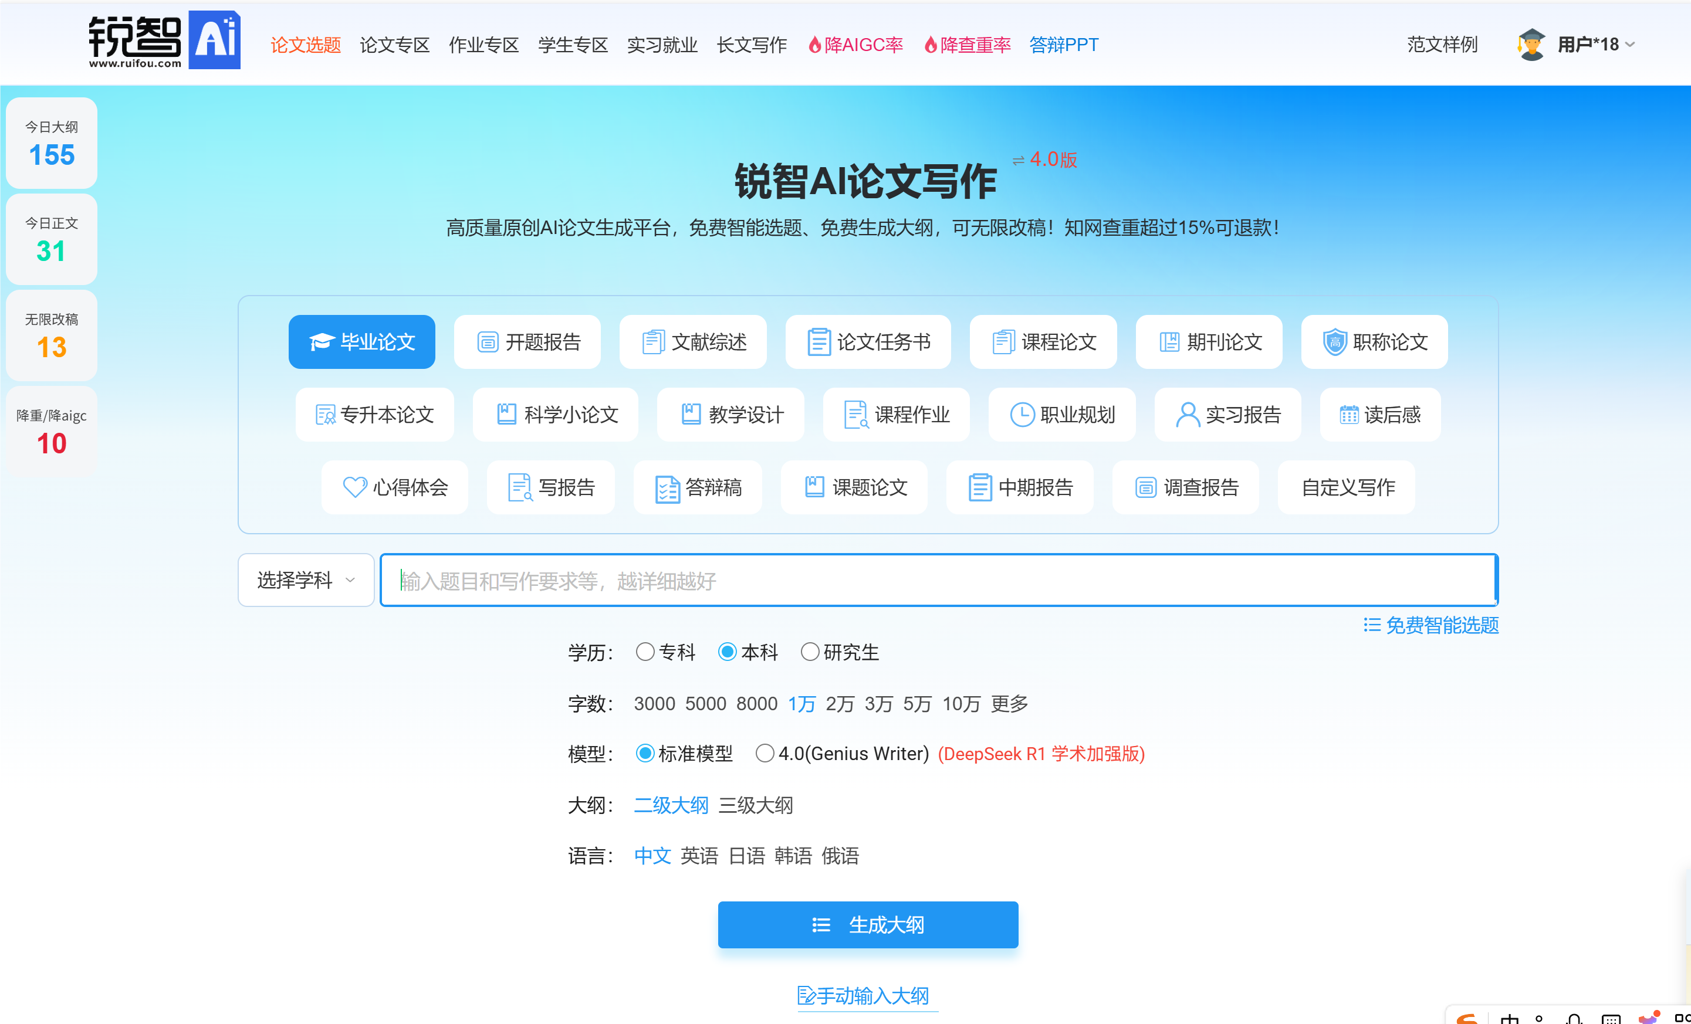The height and width of the screenshot is (1024, 1691).
Task: Choose 三级大纲 outline level
Action: (756, 805)
